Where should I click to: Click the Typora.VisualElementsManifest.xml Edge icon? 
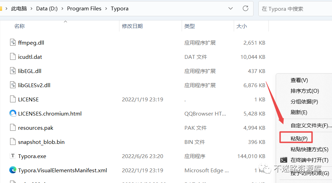coord(13,170)
